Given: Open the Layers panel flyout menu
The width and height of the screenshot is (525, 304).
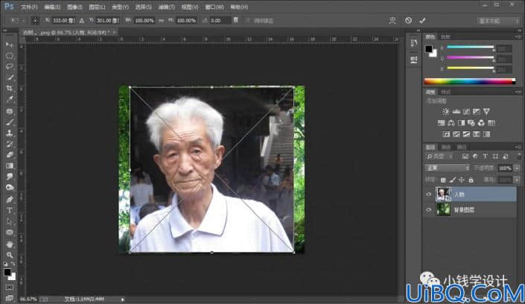Looking at the screenshot, I should (518, 147).
